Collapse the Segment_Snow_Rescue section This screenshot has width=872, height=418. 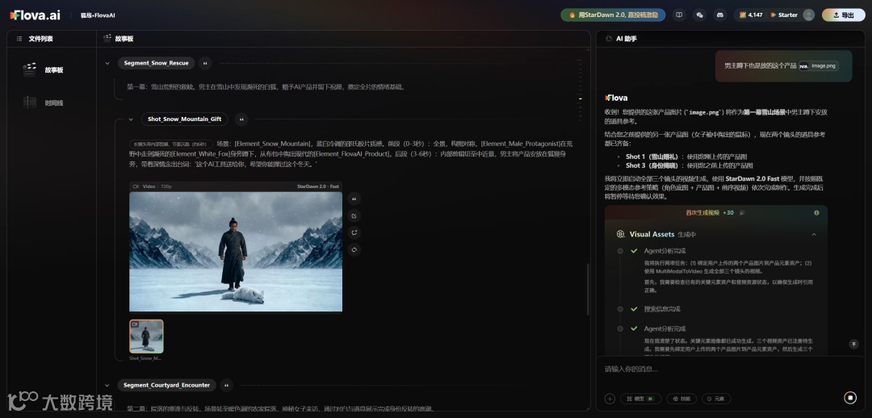coord(107,64)
